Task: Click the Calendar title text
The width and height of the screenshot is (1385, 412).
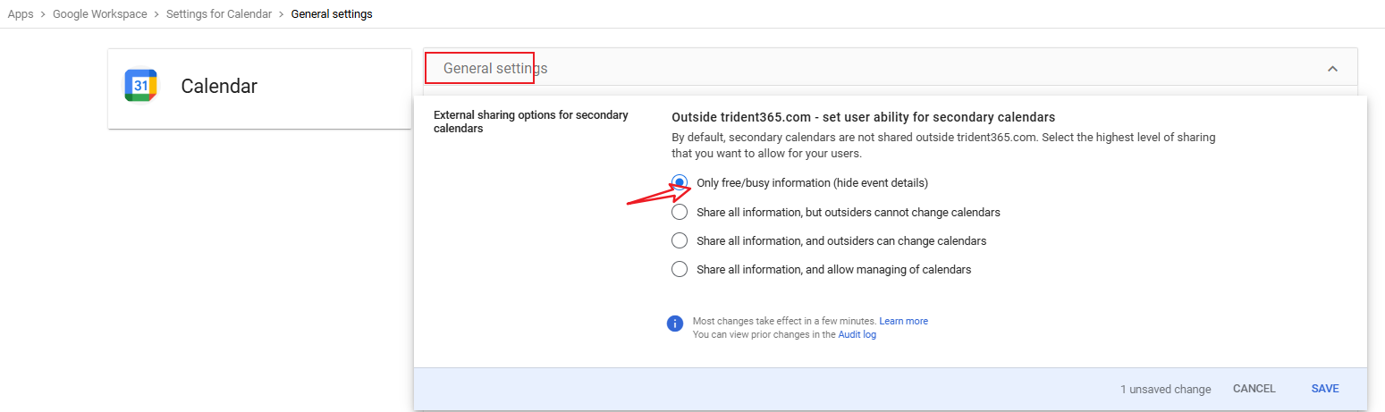Action: (219, 87)
